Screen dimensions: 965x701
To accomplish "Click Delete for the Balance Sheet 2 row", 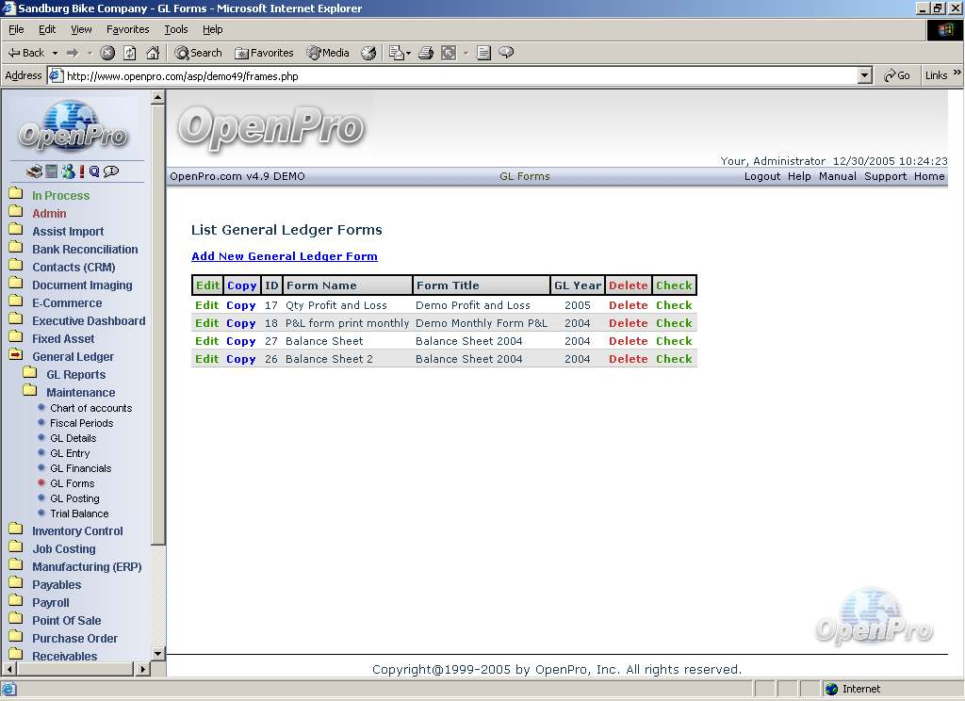I will (x=628, y=359).
